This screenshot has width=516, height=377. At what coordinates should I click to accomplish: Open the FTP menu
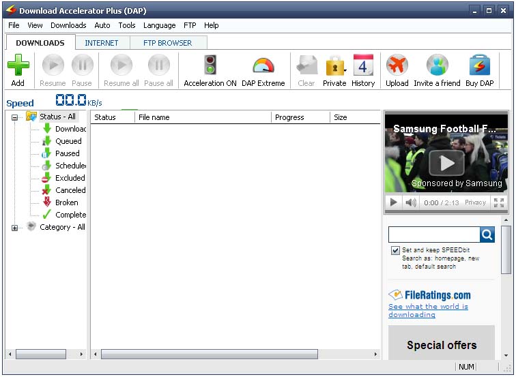(x=190, y=25)
